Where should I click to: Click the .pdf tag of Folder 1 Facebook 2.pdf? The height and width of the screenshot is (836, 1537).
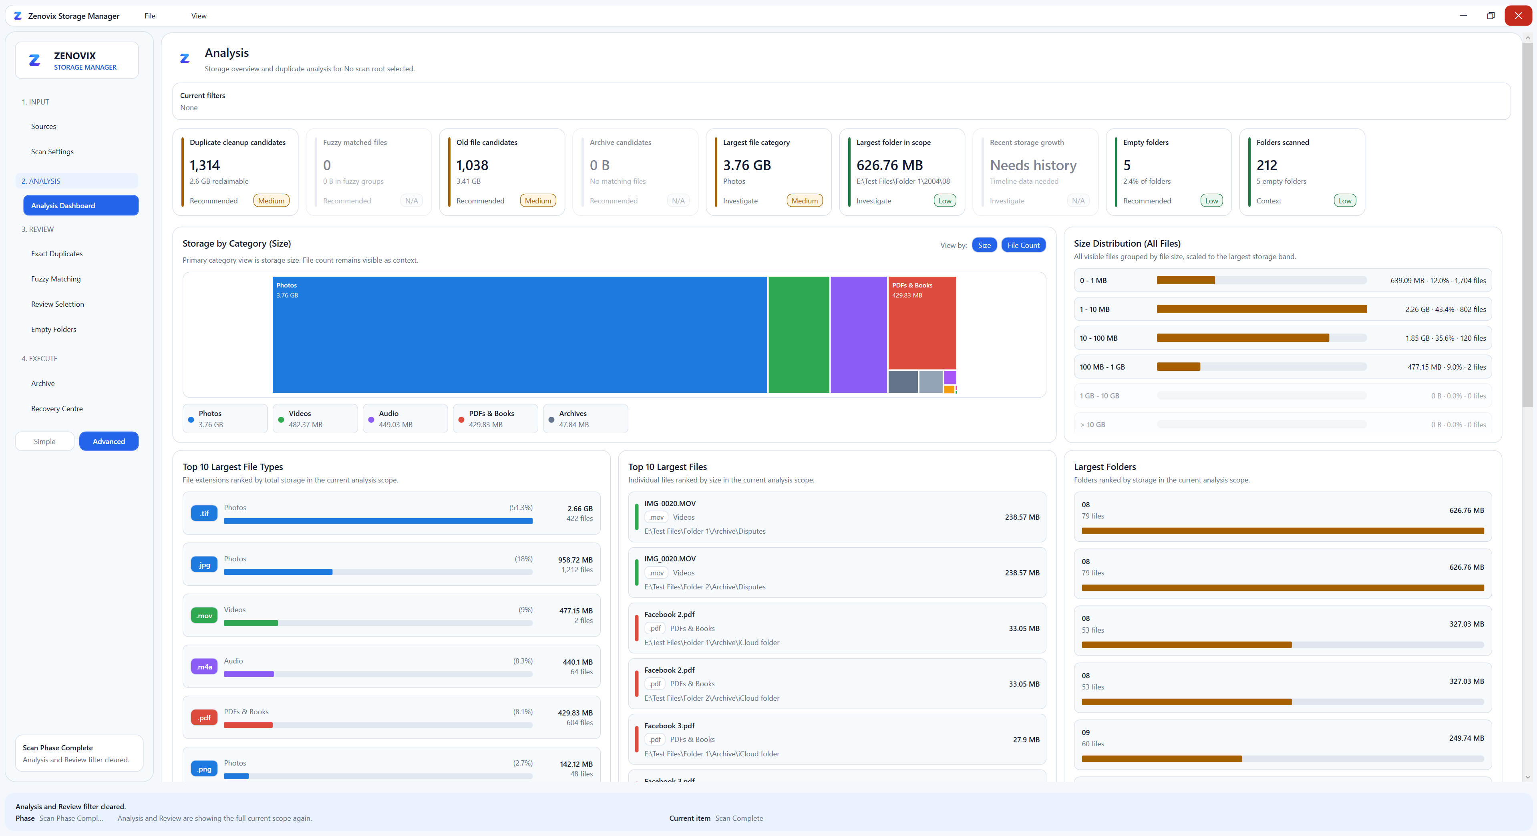655,628
